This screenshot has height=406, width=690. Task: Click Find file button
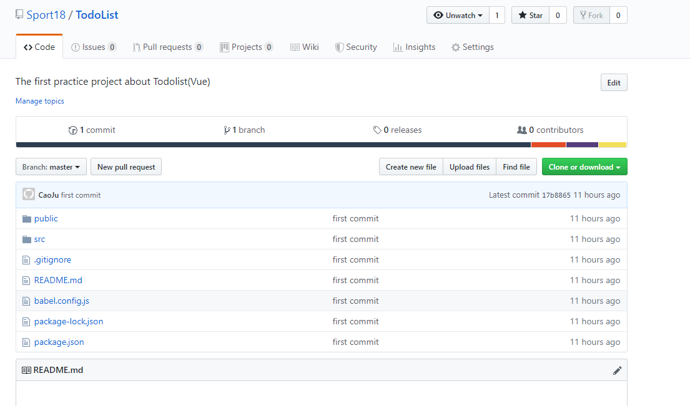[516, 167]
